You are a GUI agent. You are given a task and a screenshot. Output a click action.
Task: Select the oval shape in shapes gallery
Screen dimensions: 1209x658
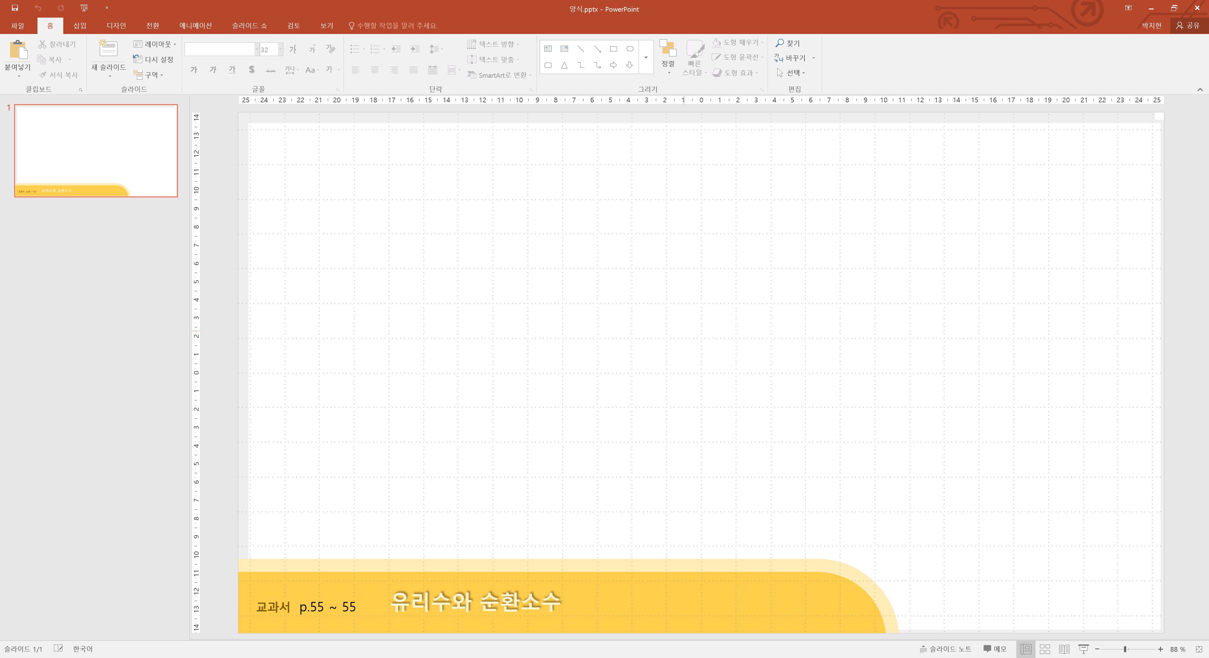click(x=630, y=49)
